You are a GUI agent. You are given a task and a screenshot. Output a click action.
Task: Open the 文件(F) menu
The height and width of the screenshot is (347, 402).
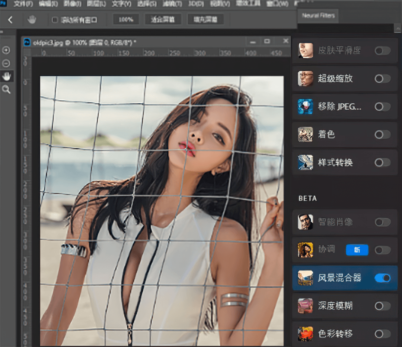23,4
